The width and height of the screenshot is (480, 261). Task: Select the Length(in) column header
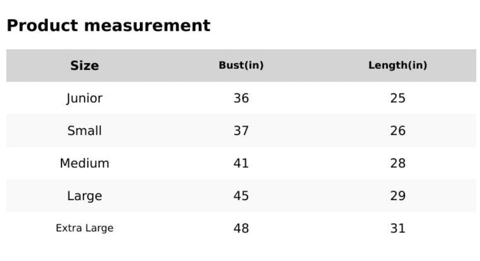point(397,65)
